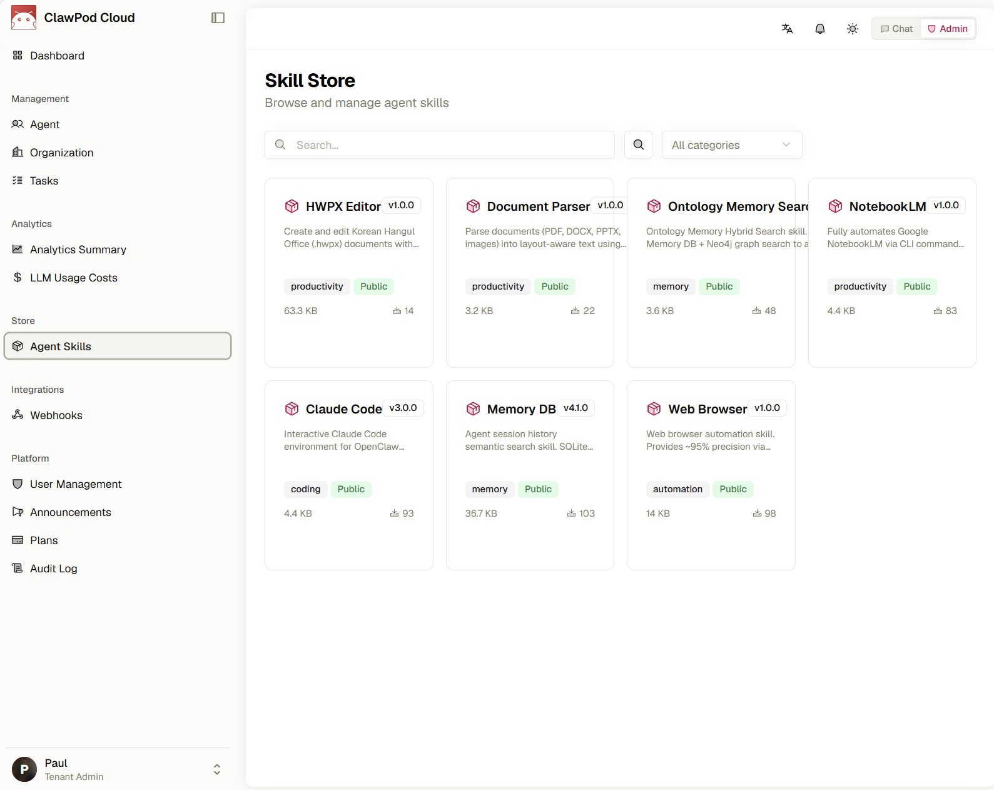Image resolution: width=994 pixels, height=790 pixels.
Task: Click the Claude Code v3.0.0 version badge
Action: (403, 408)
